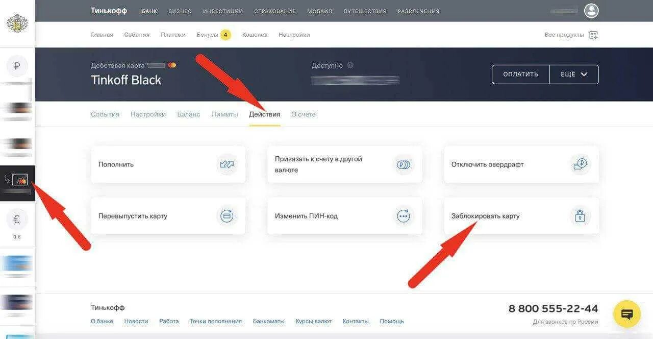Click the help icon next to Доступно
Screen dimensions: 653x339
tap(350, 65)
